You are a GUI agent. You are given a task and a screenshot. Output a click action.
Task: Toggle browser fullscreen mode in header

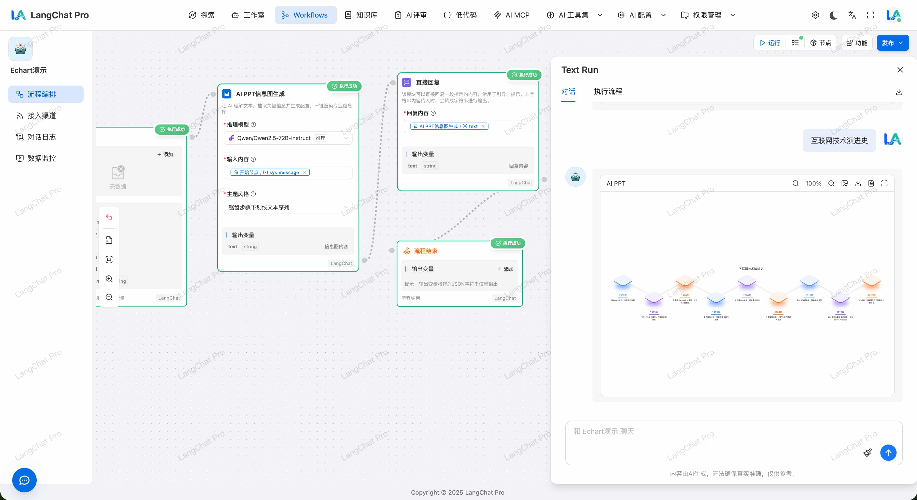(870, 15)
